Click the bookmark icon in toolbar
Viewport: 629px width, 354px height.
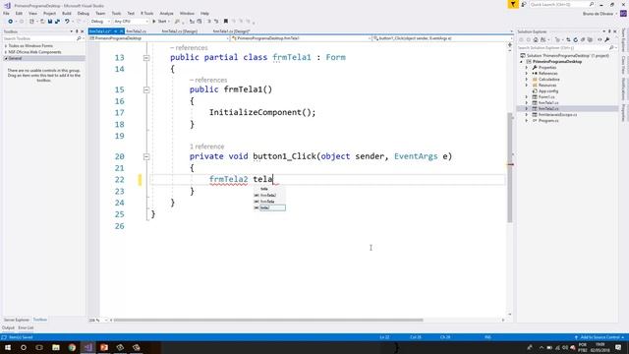coord(226,22)
